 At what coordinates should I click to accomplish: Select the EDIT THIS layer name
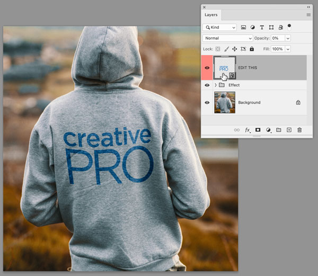point(248,68)
